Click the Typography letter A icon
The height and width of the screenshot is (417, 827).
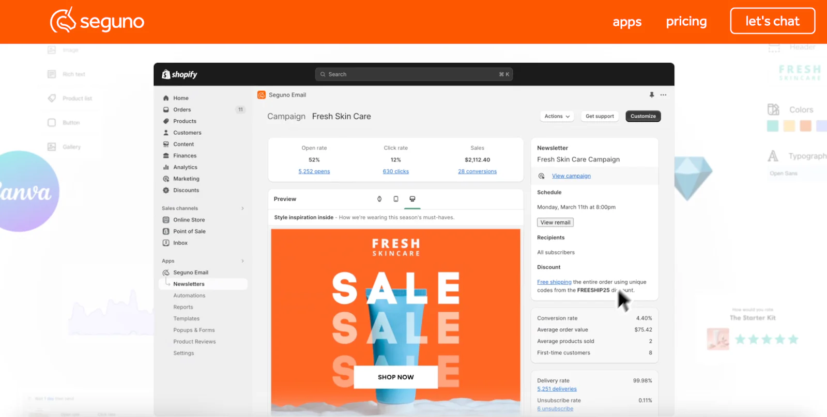[x=773, y=156]
